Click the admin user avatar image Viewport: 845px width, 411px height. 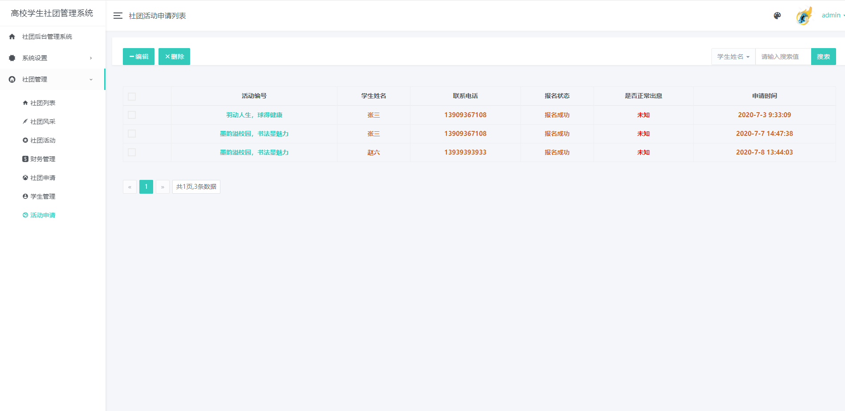[804, 16]
